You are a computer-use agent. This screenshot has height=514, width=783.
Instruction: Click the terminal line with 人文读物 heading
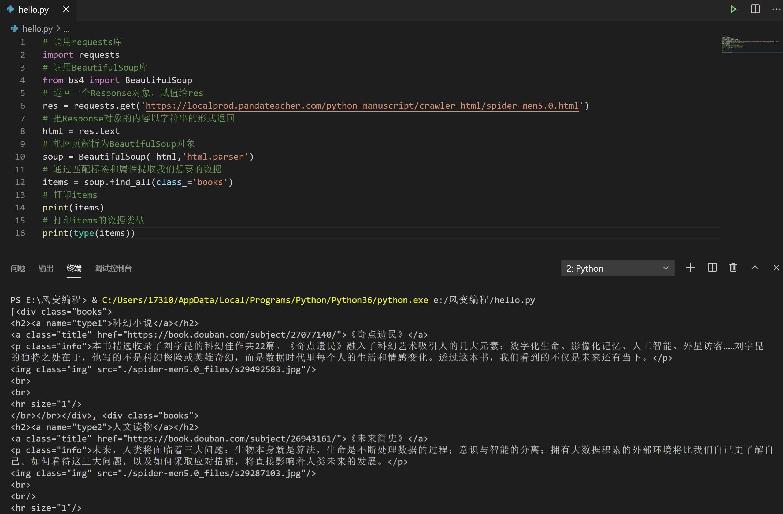point(105,427)
